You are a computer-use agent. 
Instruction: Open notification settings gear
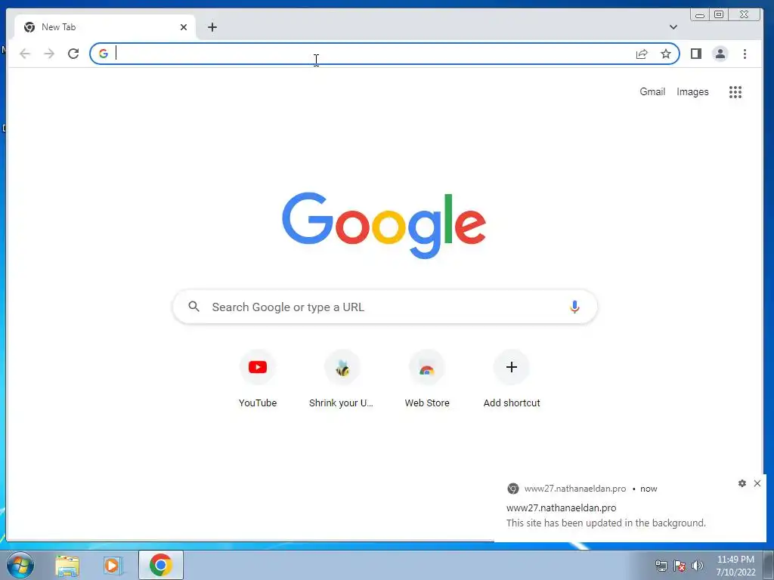pyautogui.click(x=742, y=483)
